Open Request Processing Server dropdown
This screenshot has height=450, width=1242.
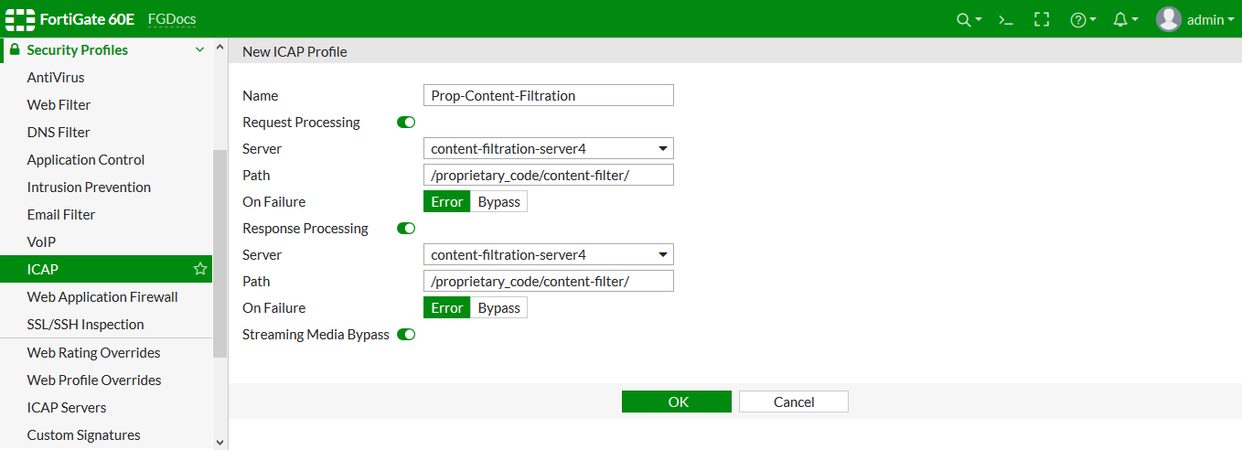click(x=549, y=149)
